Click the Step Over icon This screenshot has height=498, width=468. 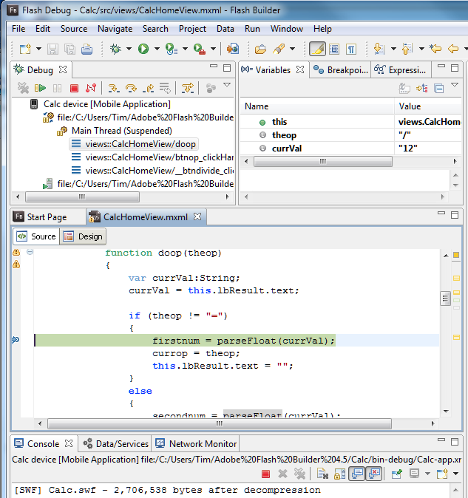[x=131, y=88]
